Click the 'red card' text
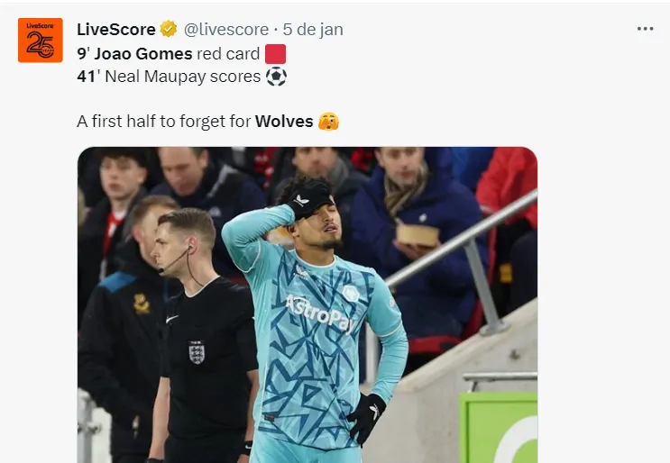Viewport: 670px width, 463px height. coord(228,54)
